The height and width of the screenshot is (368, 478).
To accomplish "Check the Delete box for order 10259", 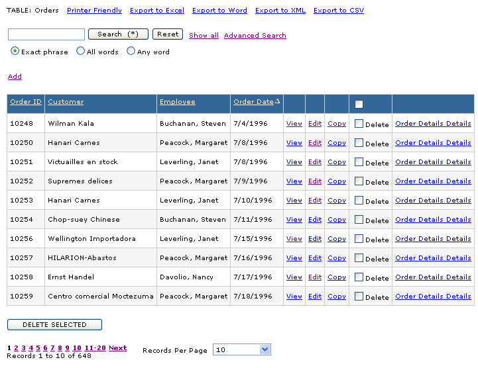I will click(359, 296).
